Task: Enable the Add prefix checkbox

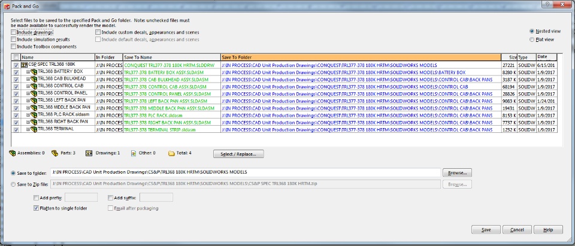Action: point(36,198)
